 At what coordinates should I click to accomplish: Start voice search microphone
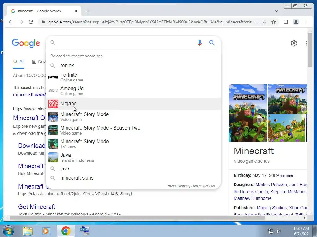[200, 43]
